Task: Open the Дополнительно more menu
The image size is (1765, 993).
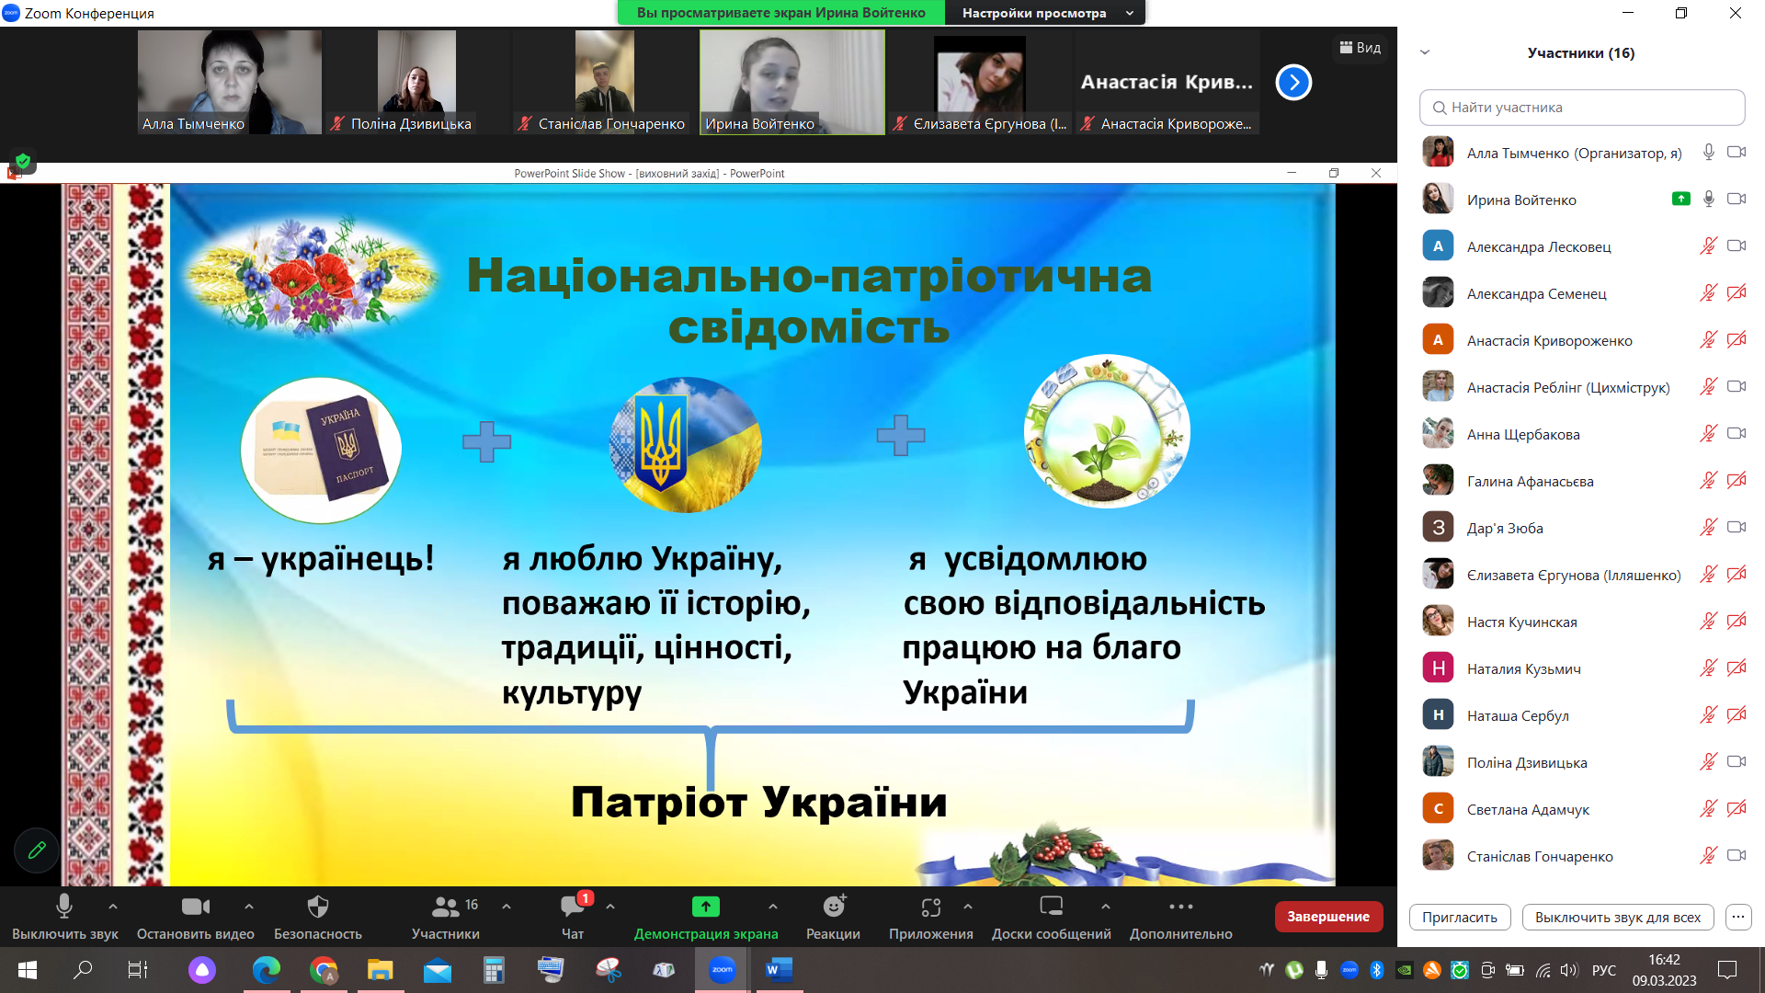Action: coord(1180,907)
